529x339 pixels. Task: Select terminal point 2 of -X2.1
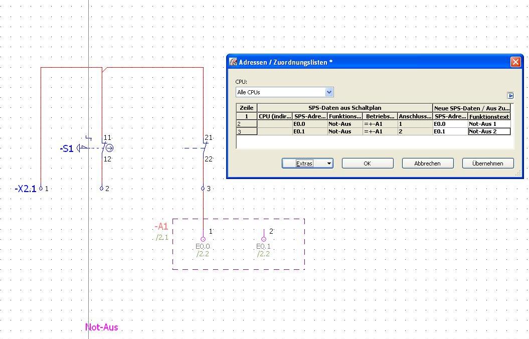[x=102, y=189]
